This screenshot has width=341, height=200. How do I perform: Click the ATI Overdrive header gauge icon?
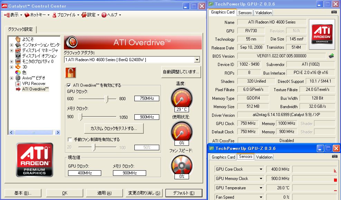pos(72,42)
